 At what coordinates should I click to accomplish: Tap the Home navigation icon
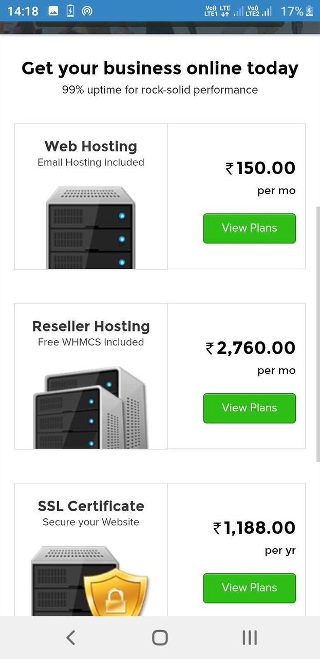(x=160, y=637)
